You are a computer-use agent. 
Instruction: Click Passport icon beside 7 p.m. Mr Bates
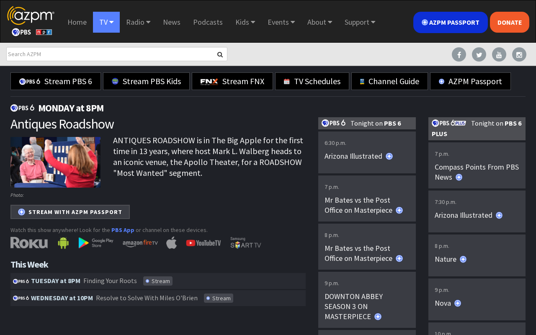click(399, 210)
